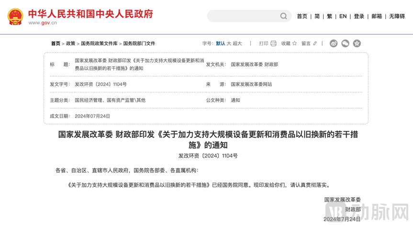413x227 pixels.
Task: Click issuing agency 国家发展改革委 财政部 value
Action: click(255, 65)
